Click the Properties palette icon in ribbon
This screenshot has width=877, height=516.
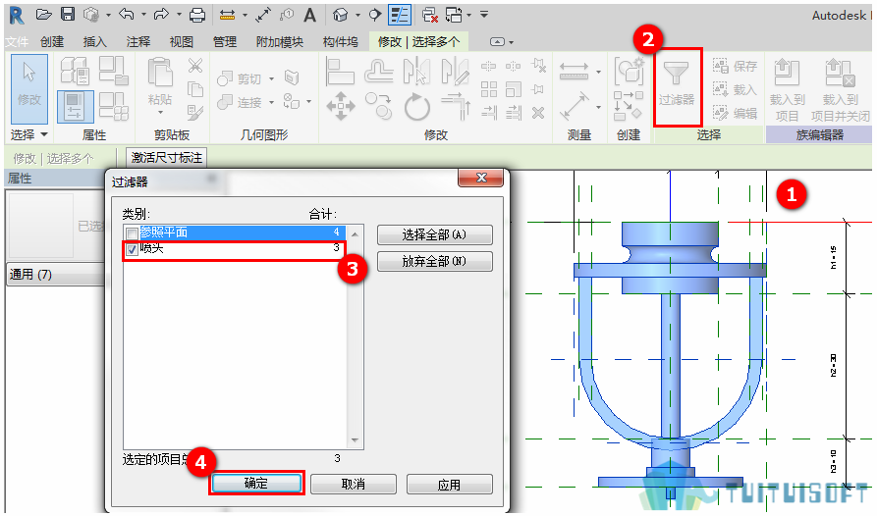click(75, 107)
